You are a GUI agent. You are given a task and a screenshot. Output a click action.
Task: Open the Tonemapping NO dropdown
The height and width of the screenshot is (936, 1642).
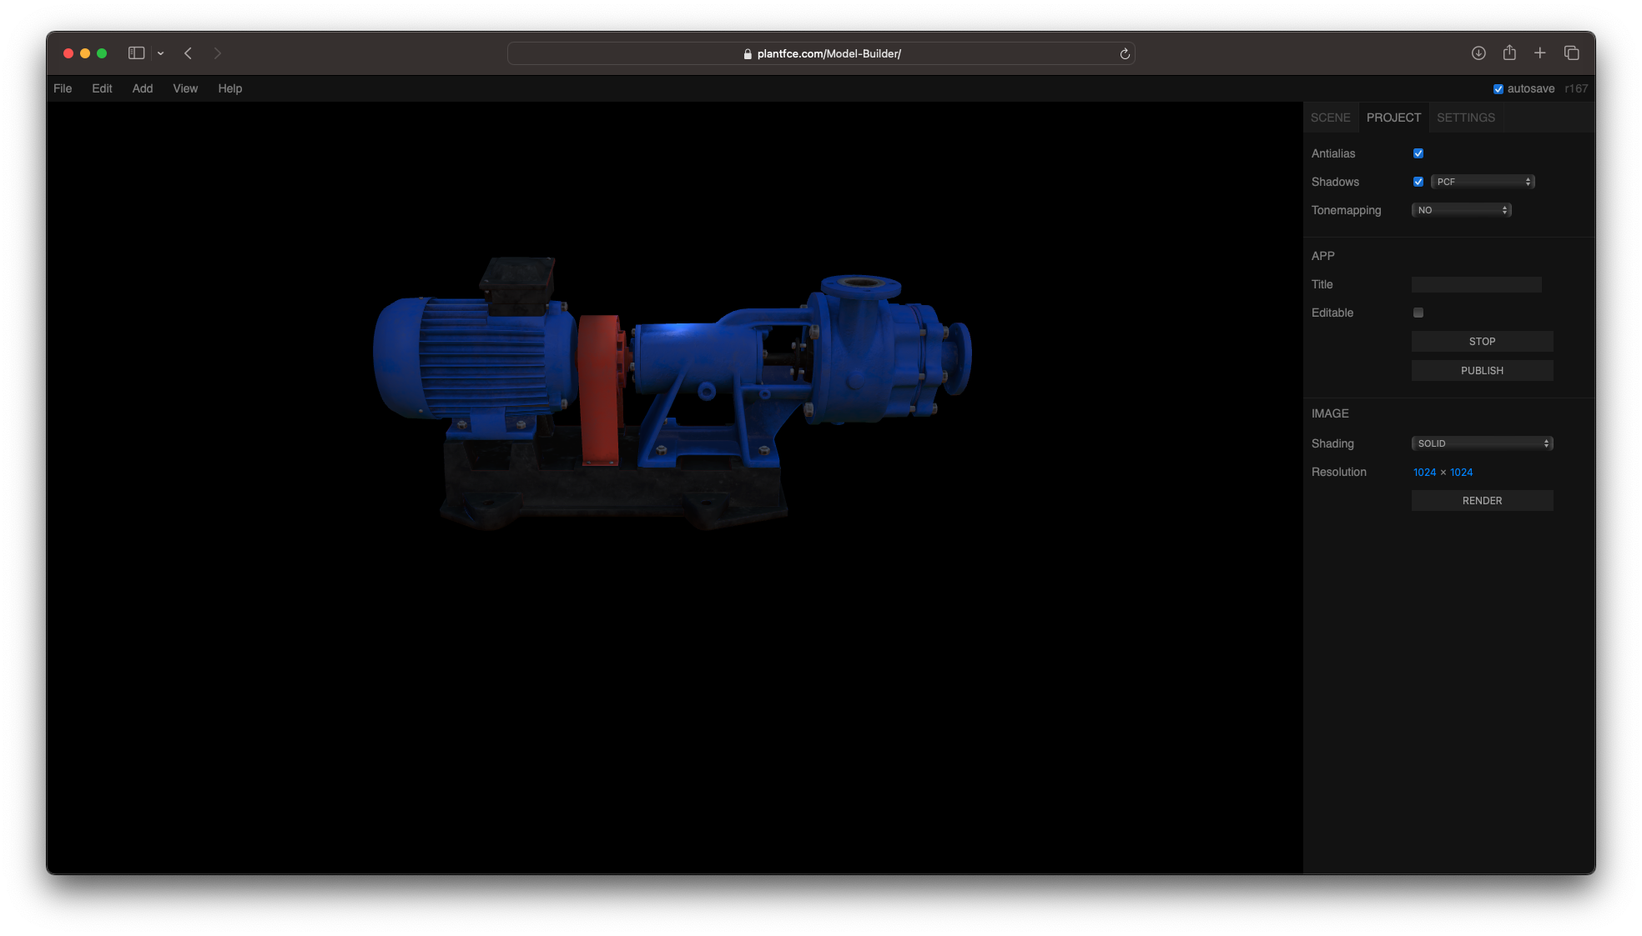[x=1462, y=210]
